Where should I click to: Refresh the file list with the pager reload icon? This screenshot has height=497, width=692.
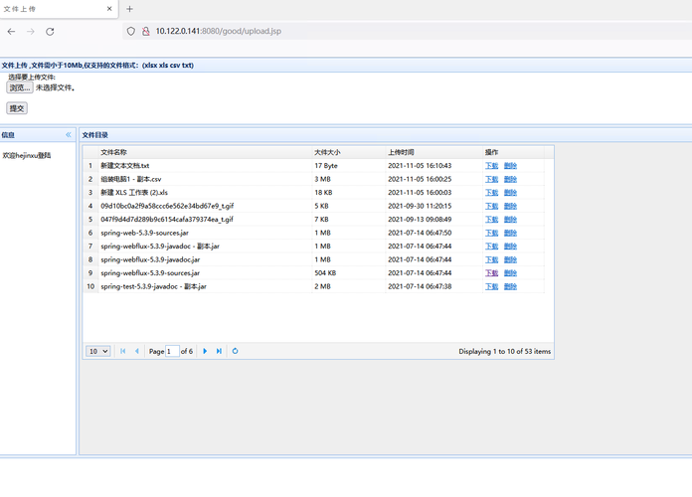(236, 351)
